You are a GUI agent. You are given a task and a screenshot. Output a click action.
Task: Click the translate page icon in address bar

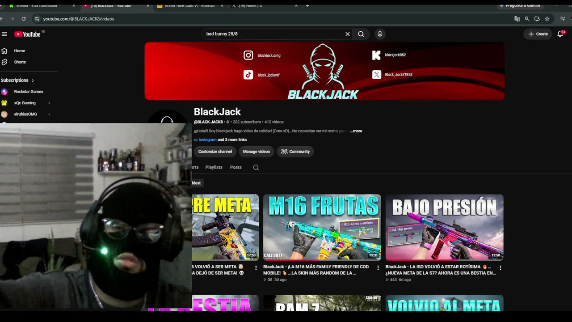point(517,19)
